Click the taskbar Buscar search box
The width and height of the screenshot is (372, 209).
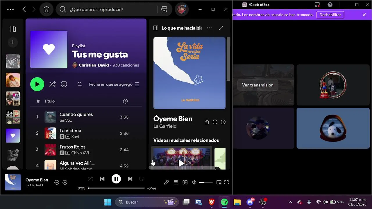click(x=146, y=202)
